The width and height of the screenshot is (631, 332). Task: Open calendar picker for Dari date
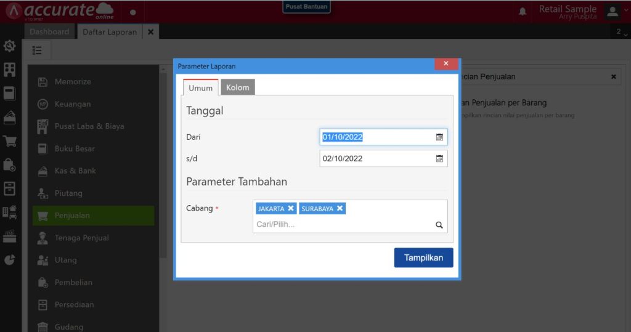pyautogui.click(x=439, y=137)
